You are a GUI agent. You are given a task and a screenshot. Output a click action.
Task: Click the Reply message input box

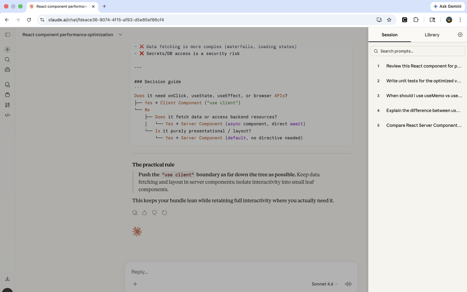pos(241,272)
